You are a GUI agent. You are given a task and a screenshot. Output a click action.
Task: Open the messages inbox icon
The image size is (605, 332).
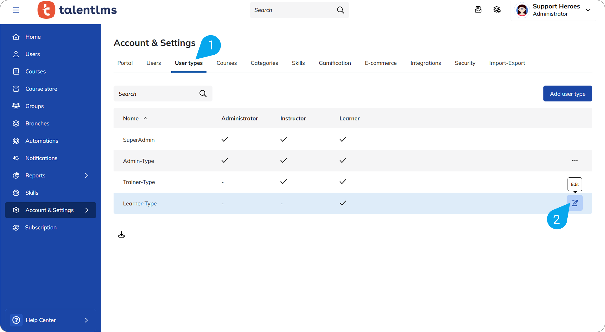pyautogui.click(x=478, y=10)
